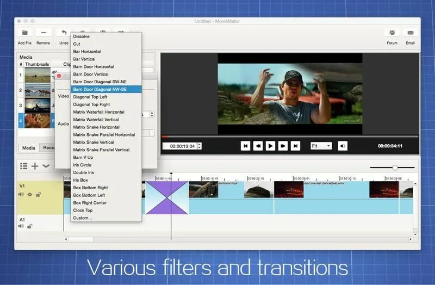435x285 pixels.
Task: Pick Double Iris transition
Action: (106, 172)
